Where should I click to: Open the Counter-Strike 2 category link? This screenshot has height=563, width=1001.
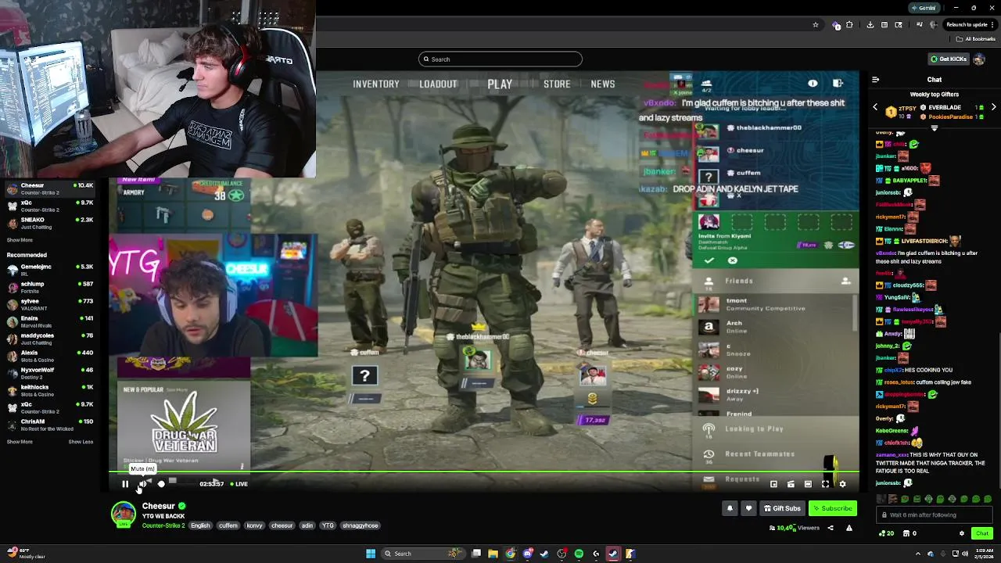tap(163, 525)
